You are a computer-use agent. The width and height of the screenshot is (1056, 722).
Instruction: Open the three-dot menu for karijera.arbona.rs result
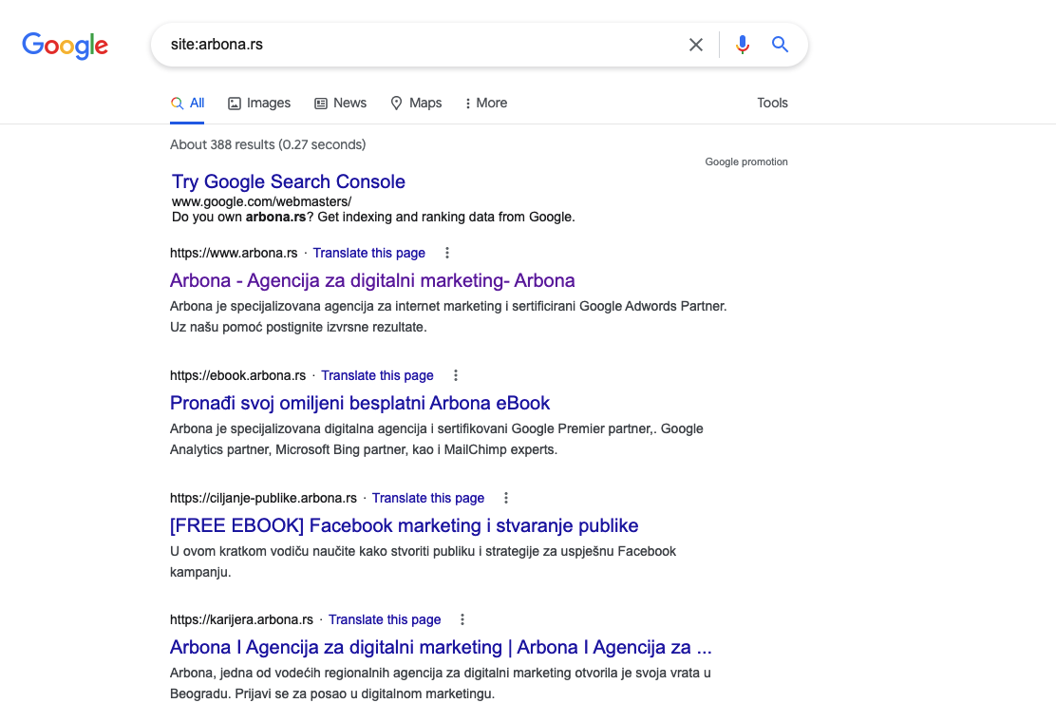(462, 619)
